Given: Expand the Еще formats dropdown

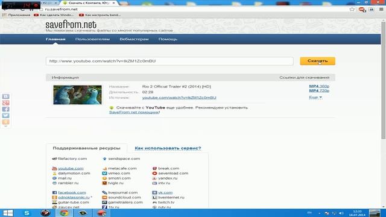Looking at the screenshot, I should [x=315, y=98].
